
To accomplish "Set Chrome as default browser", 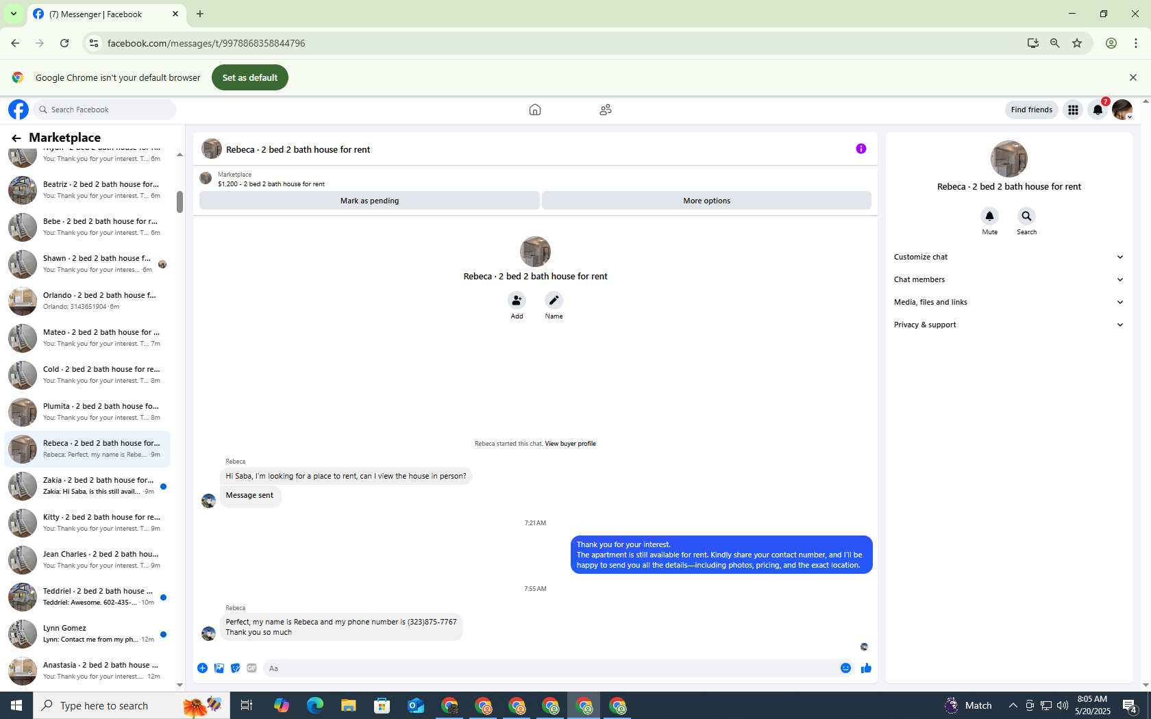I will pyautogui.click(x=250, y=77).
